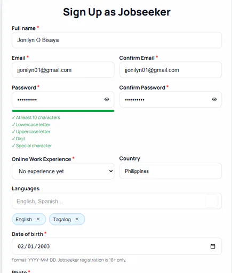Expand the Online Work Experience dropdown
232x273 pixels.
click(x=63, y=171)
